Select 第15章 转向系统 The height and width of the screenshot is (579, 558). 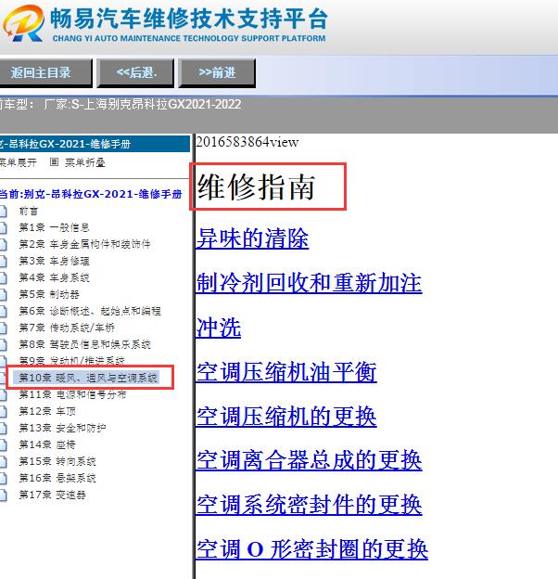coord(57,461)
